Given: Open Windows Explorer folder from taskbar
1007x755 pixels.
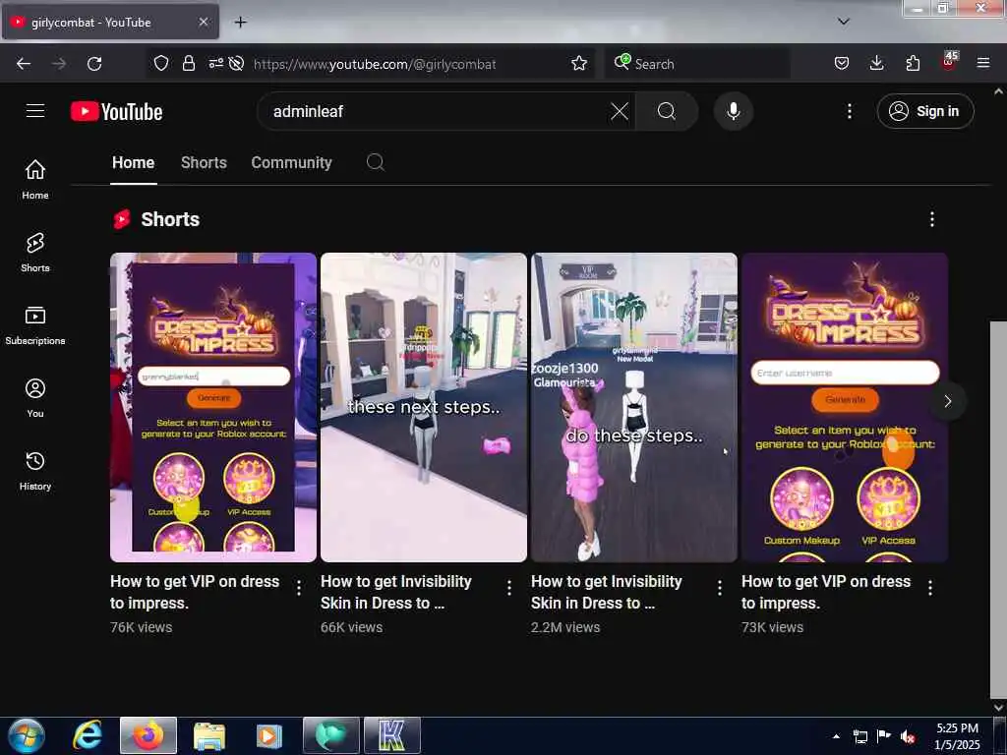Looking at the screenshot, I should [208, 735].
